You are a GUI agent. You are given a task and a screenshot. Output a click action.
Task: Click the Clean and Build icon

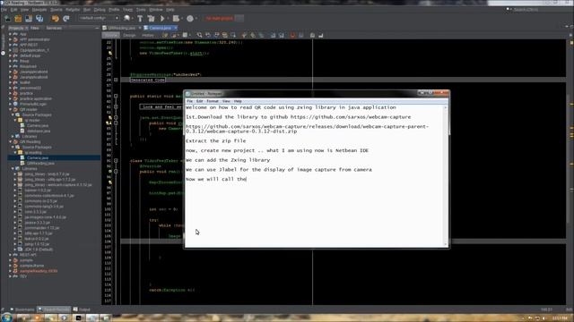[x=151, y=18]
